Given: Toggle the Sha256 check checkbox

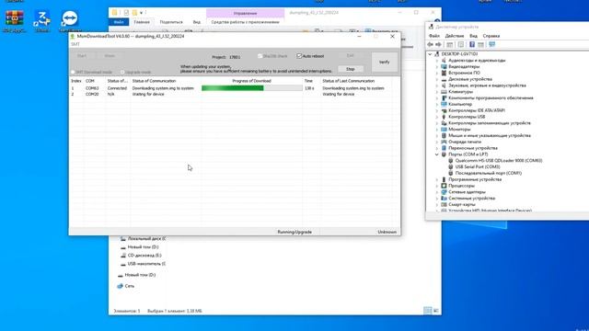Looking at the screenshot, I should pyautogui.click(x=260, y=56).
